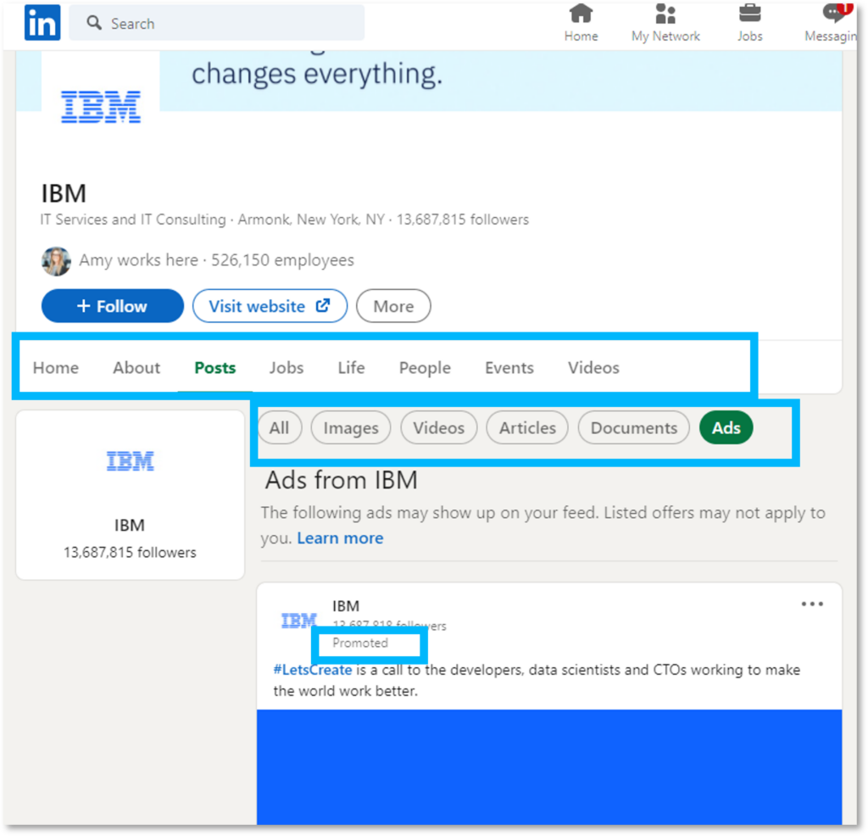Filter posts by Articles
Screen dimensions: 868x836
[527, 428]
